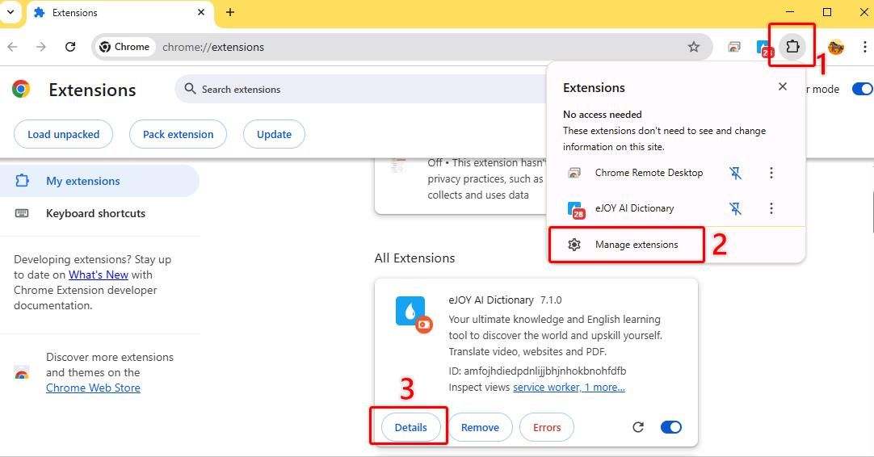The image size is (874, 457).
Task: Click the No access needed heading
Action: pos(603,115)
